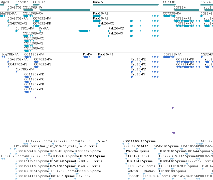Click the CG11309-RE transcript label
This screenshot has width=213, height=180.
tap(34, 48)
